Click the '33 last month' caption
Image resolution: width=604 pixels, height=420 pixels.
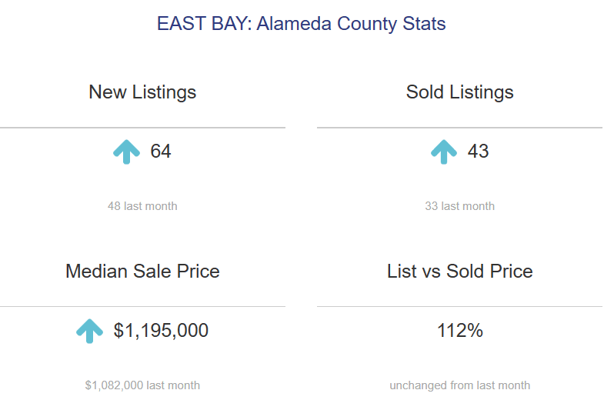[x=459, y=206]
